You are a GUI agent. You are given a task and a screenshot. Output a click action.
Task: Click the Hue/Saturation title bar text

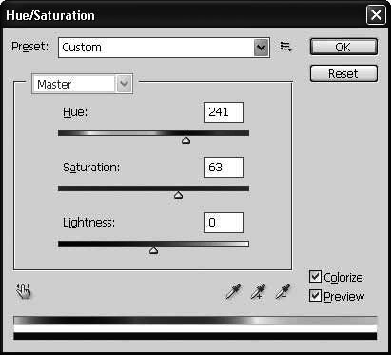(50, 15)
